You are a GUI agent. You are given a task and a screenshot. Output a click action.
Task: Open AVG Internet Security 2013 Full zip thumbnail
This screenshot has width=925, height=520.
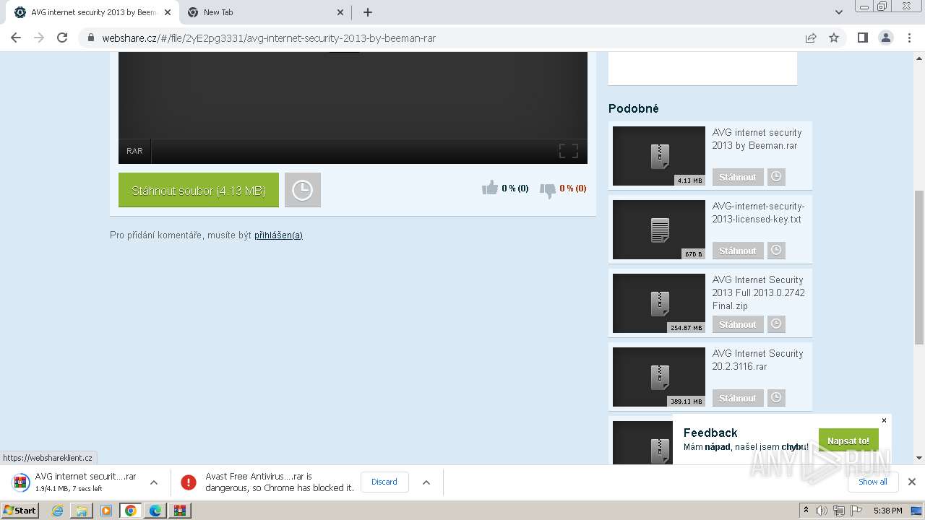[x=659, y=303]
